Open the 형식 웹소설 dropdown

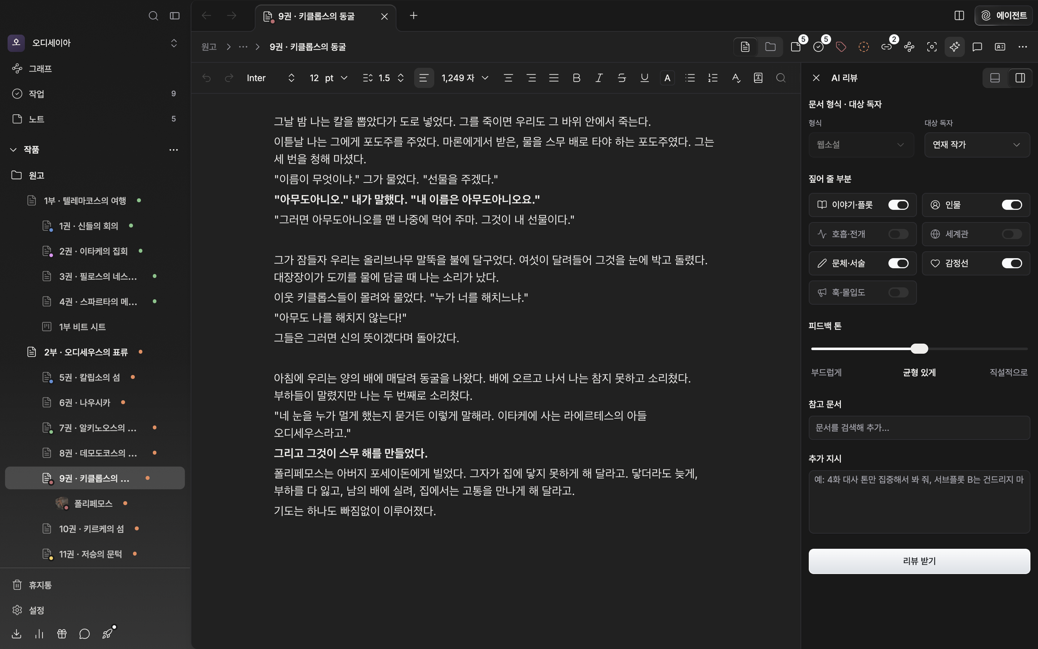click(861, 145)
